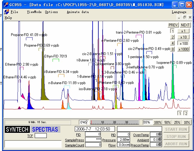Viewport: 194px width, 151px height.
Task: Click the NEXT button
Action: [185, 25]
